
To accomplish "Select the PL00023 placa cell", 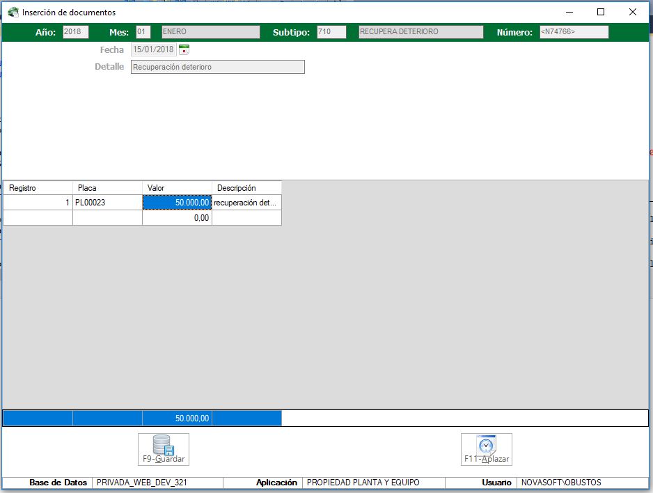I will click(107, 203).
